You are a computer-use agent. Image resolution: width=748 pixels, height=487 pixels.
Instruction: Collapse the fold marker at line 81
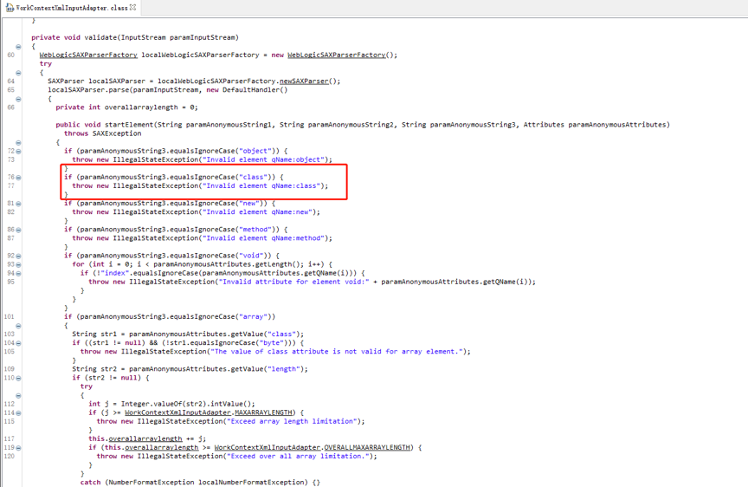18,204
